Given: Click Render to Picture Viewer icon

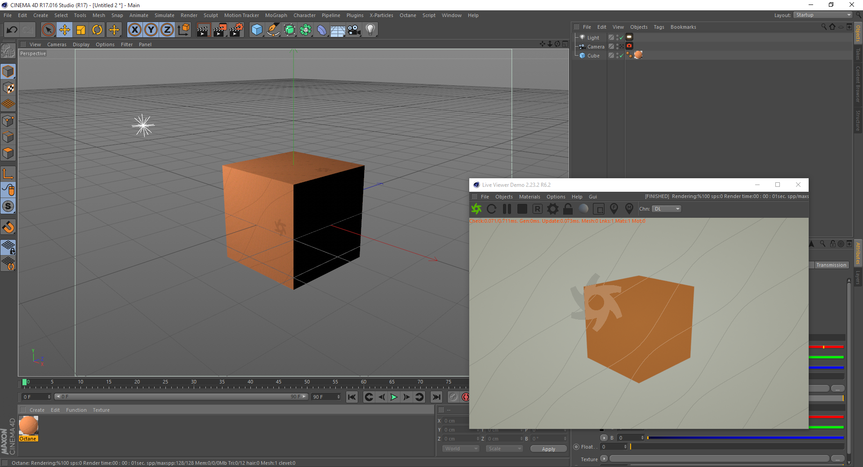Looking at the screenshot, I should pos(220,30).
